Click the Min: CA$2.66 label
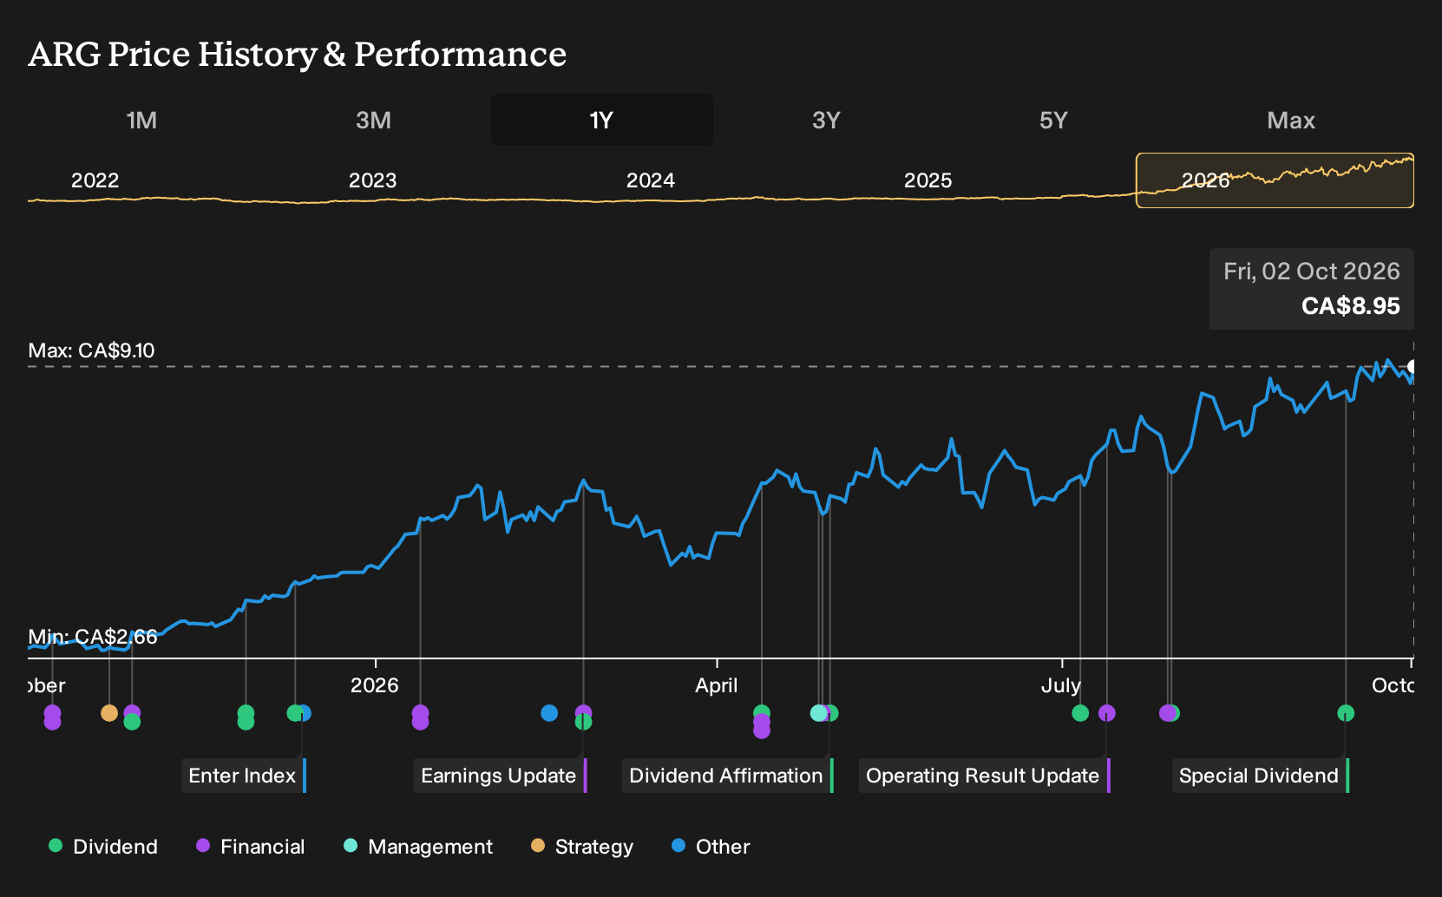 click(93, 637)
